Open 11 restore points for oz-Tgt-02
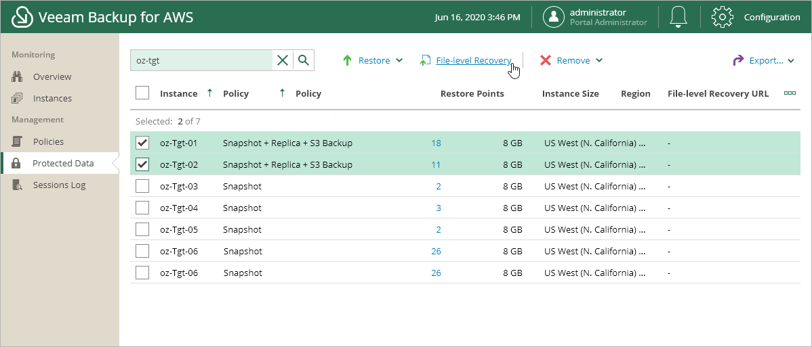The height and width of the screenshot is (347, 812). click(436, 164)
